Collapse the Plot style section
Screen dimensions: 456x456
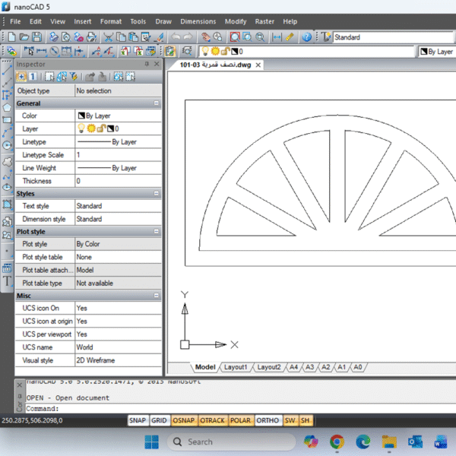[x=156, y=232]
